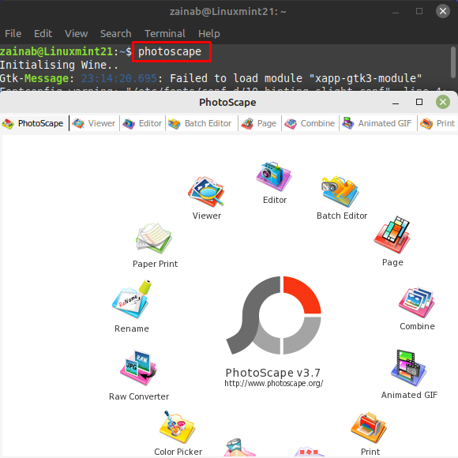Open the terminal View menu
Viewport: 458px width, 458px height.
[x=77, y=34]
